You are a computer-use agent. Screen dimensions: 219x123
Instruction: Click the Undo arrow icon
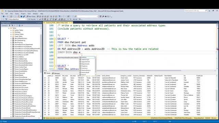pyautogui.click(x=60, y=16)
